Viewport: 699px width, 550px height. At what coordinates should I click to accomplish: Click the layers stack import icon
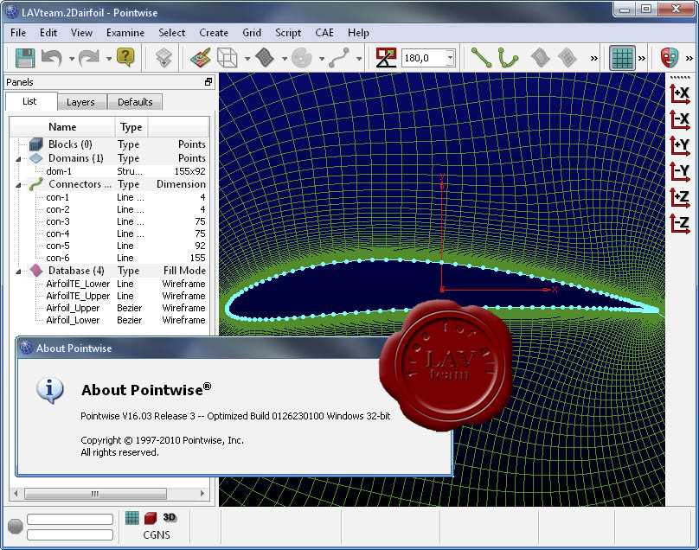pyautogui.click(x=164, y=58)
